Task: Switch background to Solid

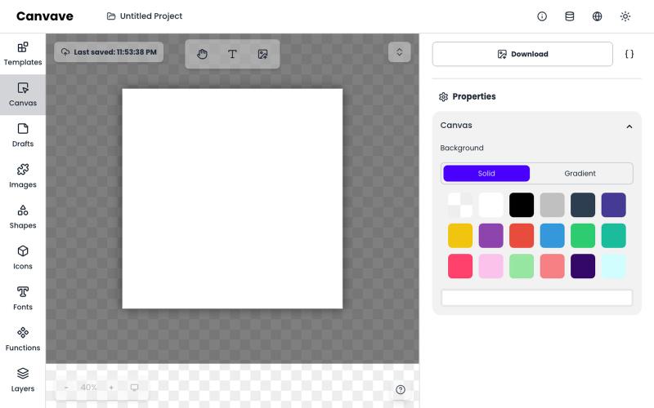Action: point(486,173)
